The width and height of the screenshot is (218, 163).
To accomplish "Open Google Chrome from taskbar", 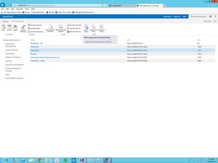I will point(40,160).
